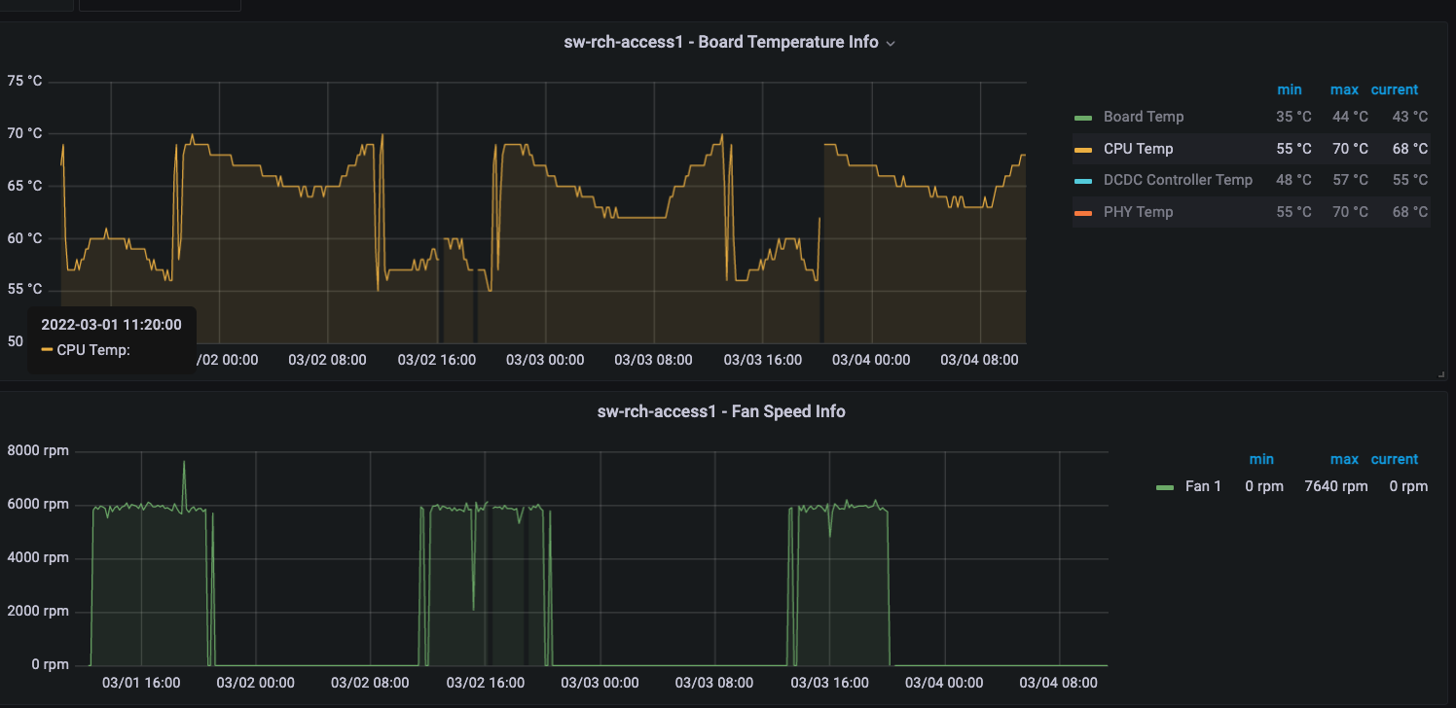Click the orange PHY Temp legend color icon
Image resolution: width=1456 pixels, height=708 pixels.
tap(1083, 213)
